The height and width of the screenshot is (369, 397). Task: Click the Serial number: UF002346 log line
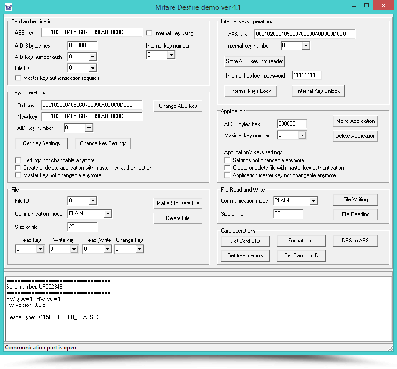[x=34, y=287]
